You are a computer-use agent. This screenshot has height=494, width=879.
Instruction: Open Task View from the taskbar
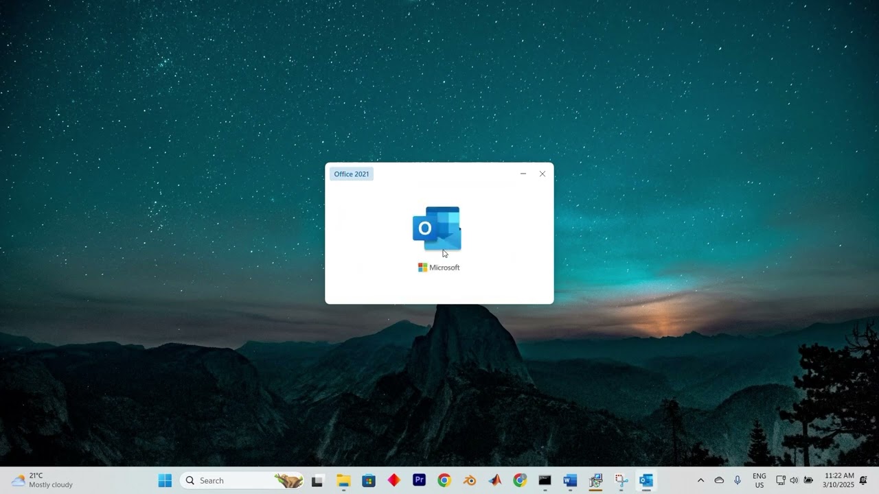click(x=318, y=480)
